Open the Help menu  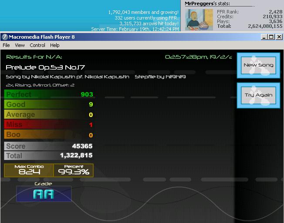click(55, 45)
